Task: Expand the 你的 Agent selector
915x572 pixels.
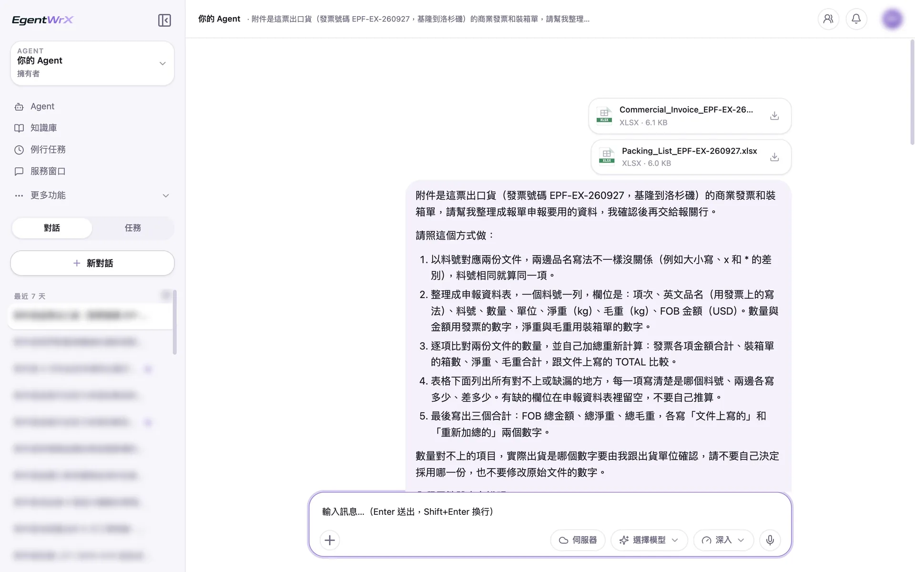Action: (x=92, y=63)
